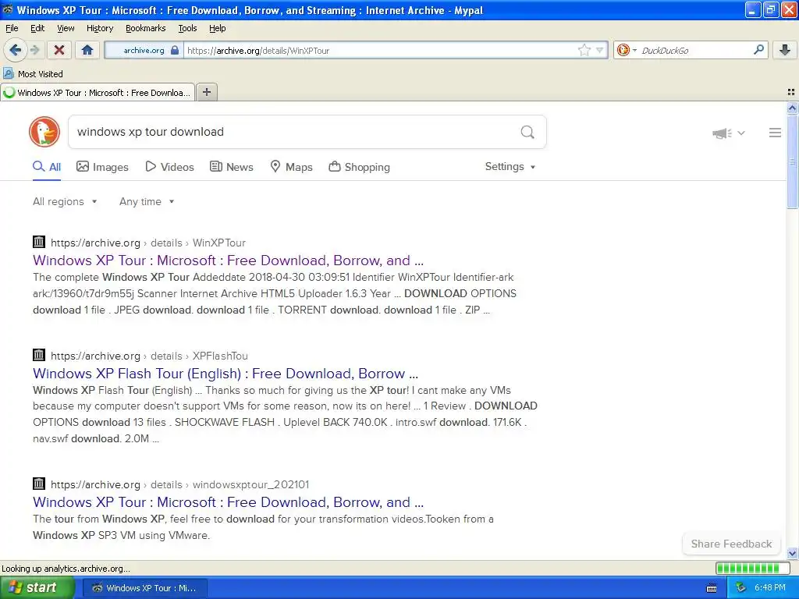The image size is (799, 599).
Task: Focus the browser address bar URL
Action: 380,51
